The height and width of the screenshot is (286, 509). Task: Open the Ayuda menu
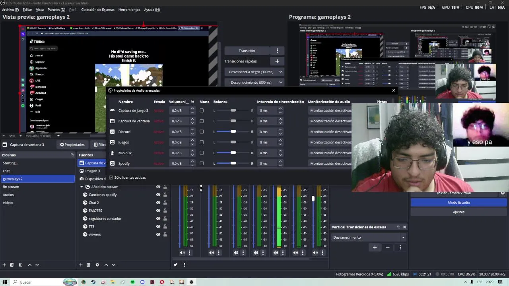[152, 10]
